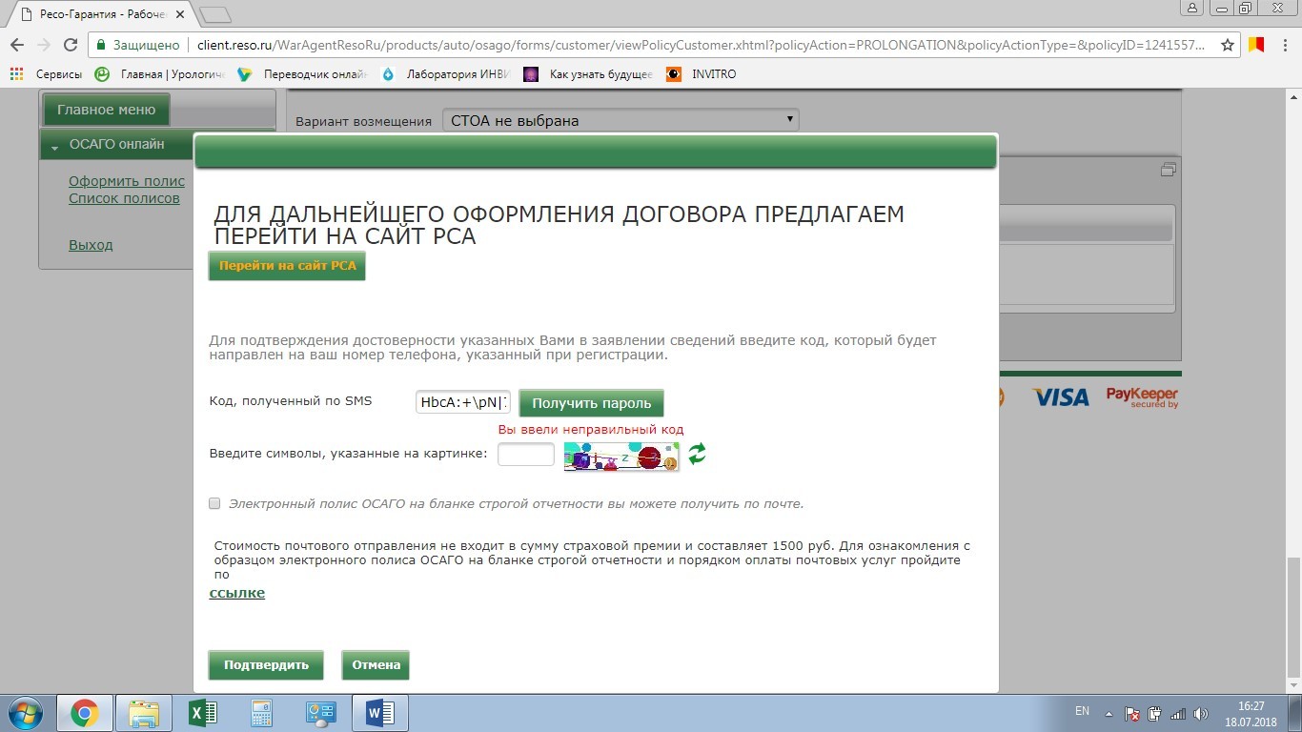Viewport: 1302px width, 732px height.
Task: Open the Переводчик онлайн bookmark
Action: (x=302, y=73)
